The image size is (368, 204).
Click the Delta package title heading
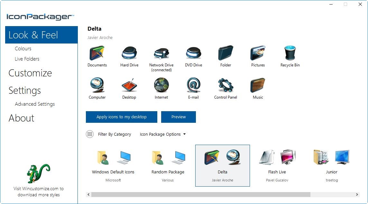[94, 29]
